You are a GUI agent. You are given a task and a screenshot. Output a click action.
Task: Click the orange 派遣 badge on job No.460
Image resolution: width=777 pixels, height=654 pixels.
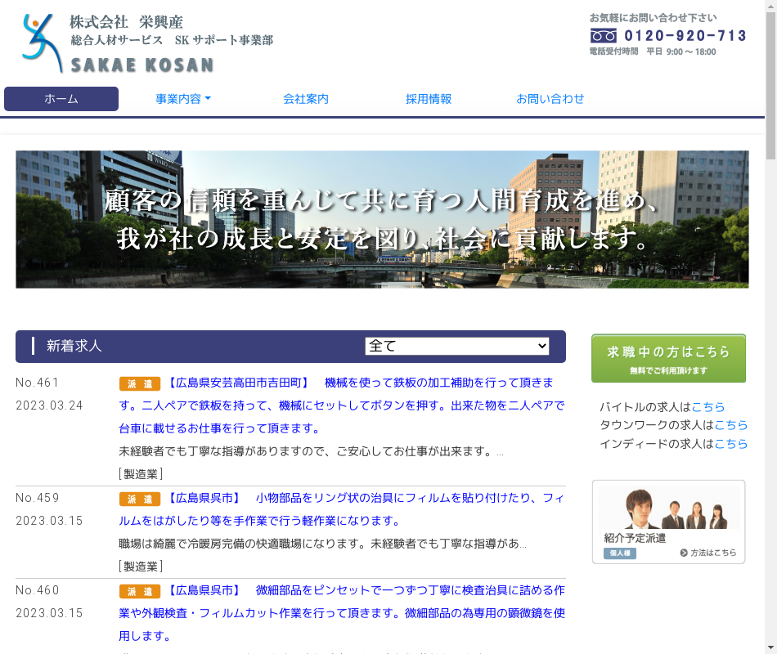[x=139, y=591]
